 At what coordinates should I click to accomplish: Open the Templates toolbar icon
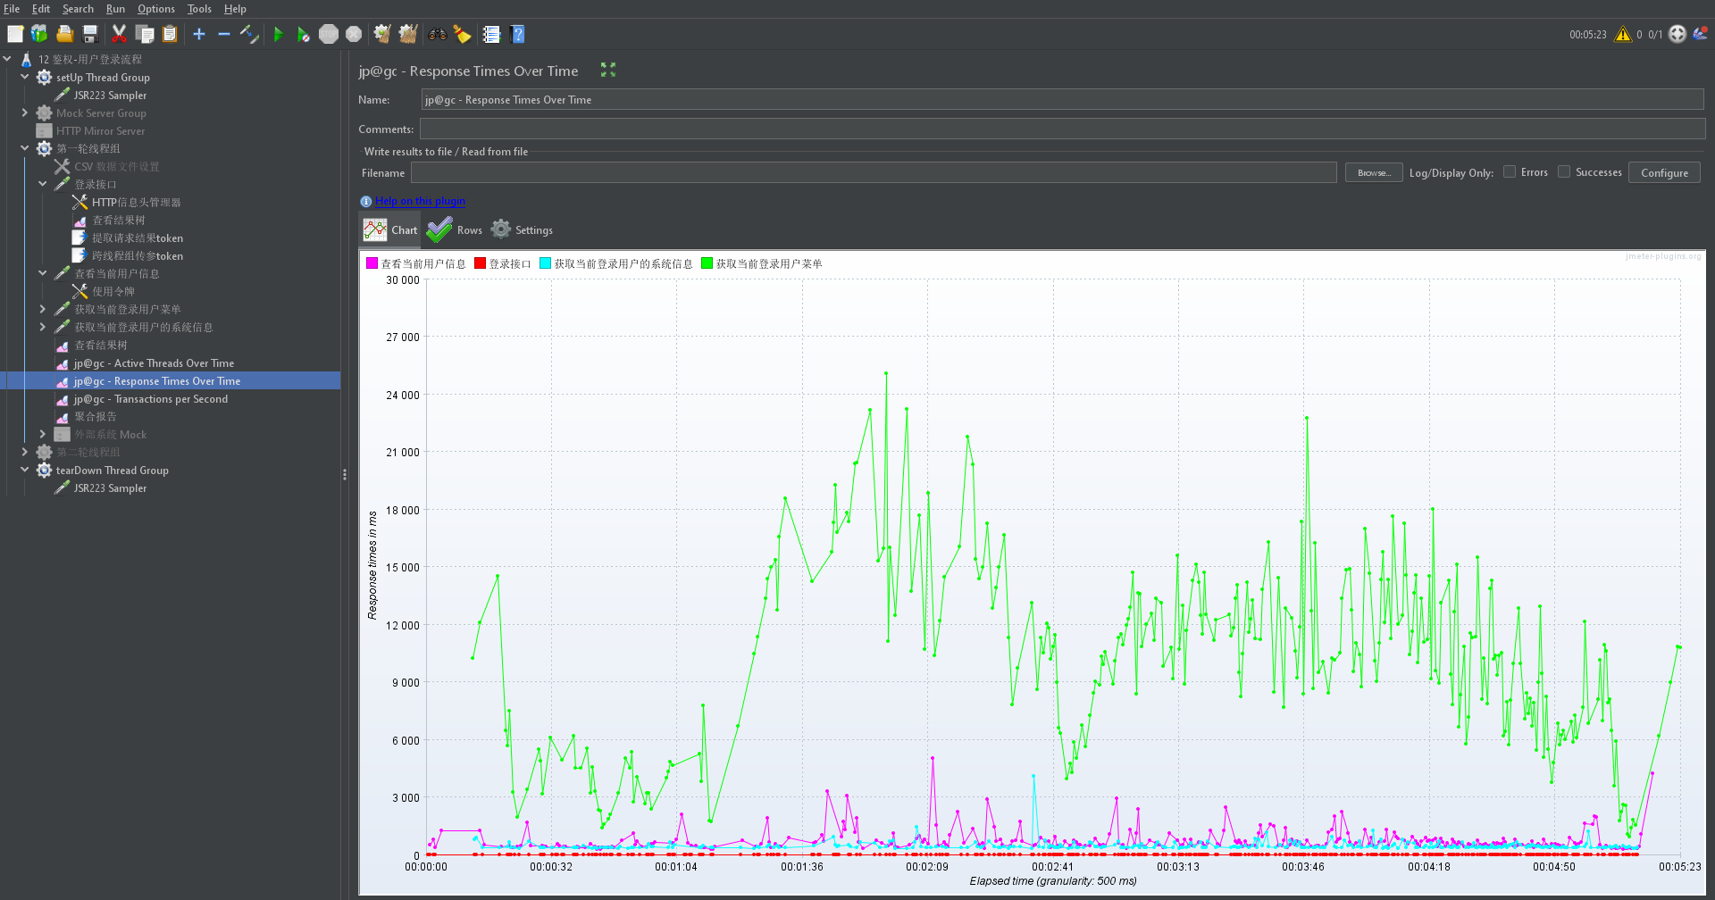point(39,34)
